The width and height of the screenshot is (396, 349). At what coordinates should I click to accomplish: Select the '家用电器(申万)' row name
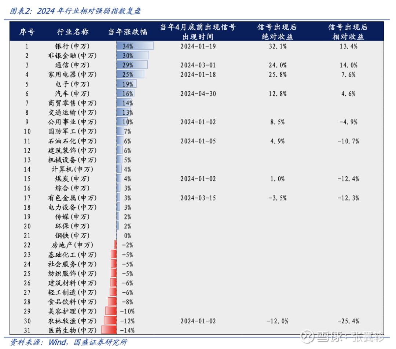72,74
